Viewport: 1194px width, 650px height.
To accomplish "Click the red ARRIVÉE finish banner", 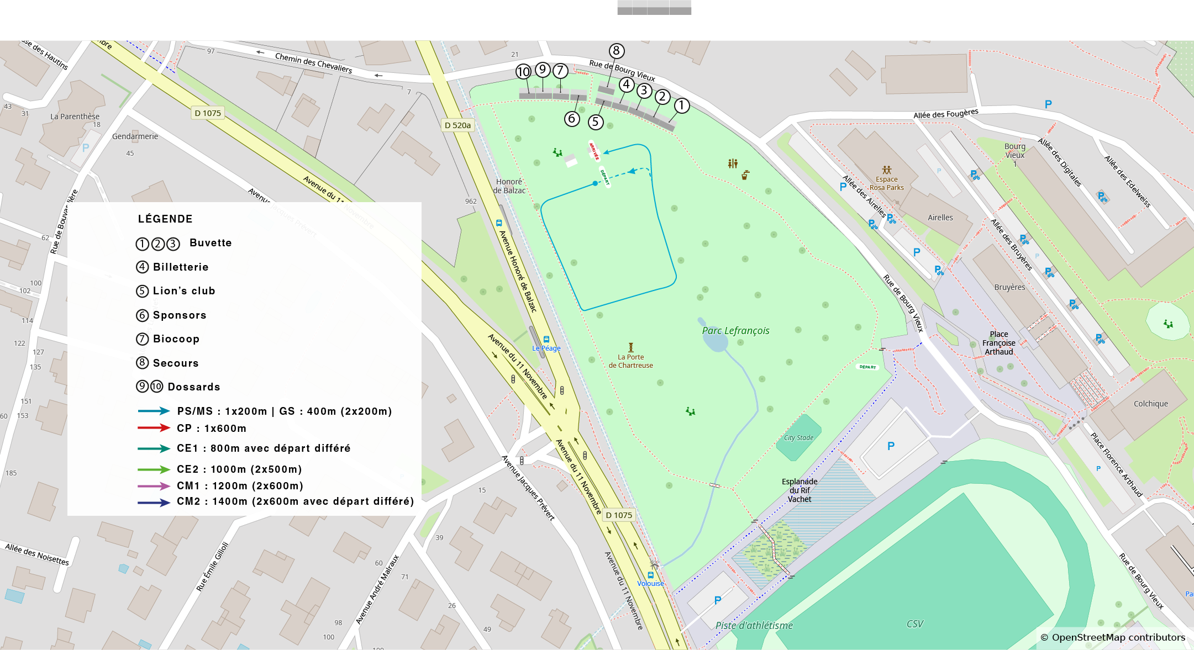I will coord(593,151).
